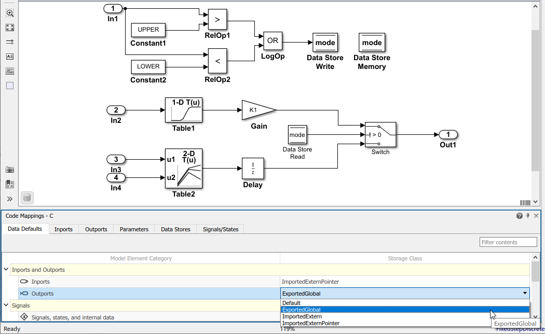This screenshot has height=334, width=545.
Task: Choose Default storage class option
Action: [x=291, y=303]
